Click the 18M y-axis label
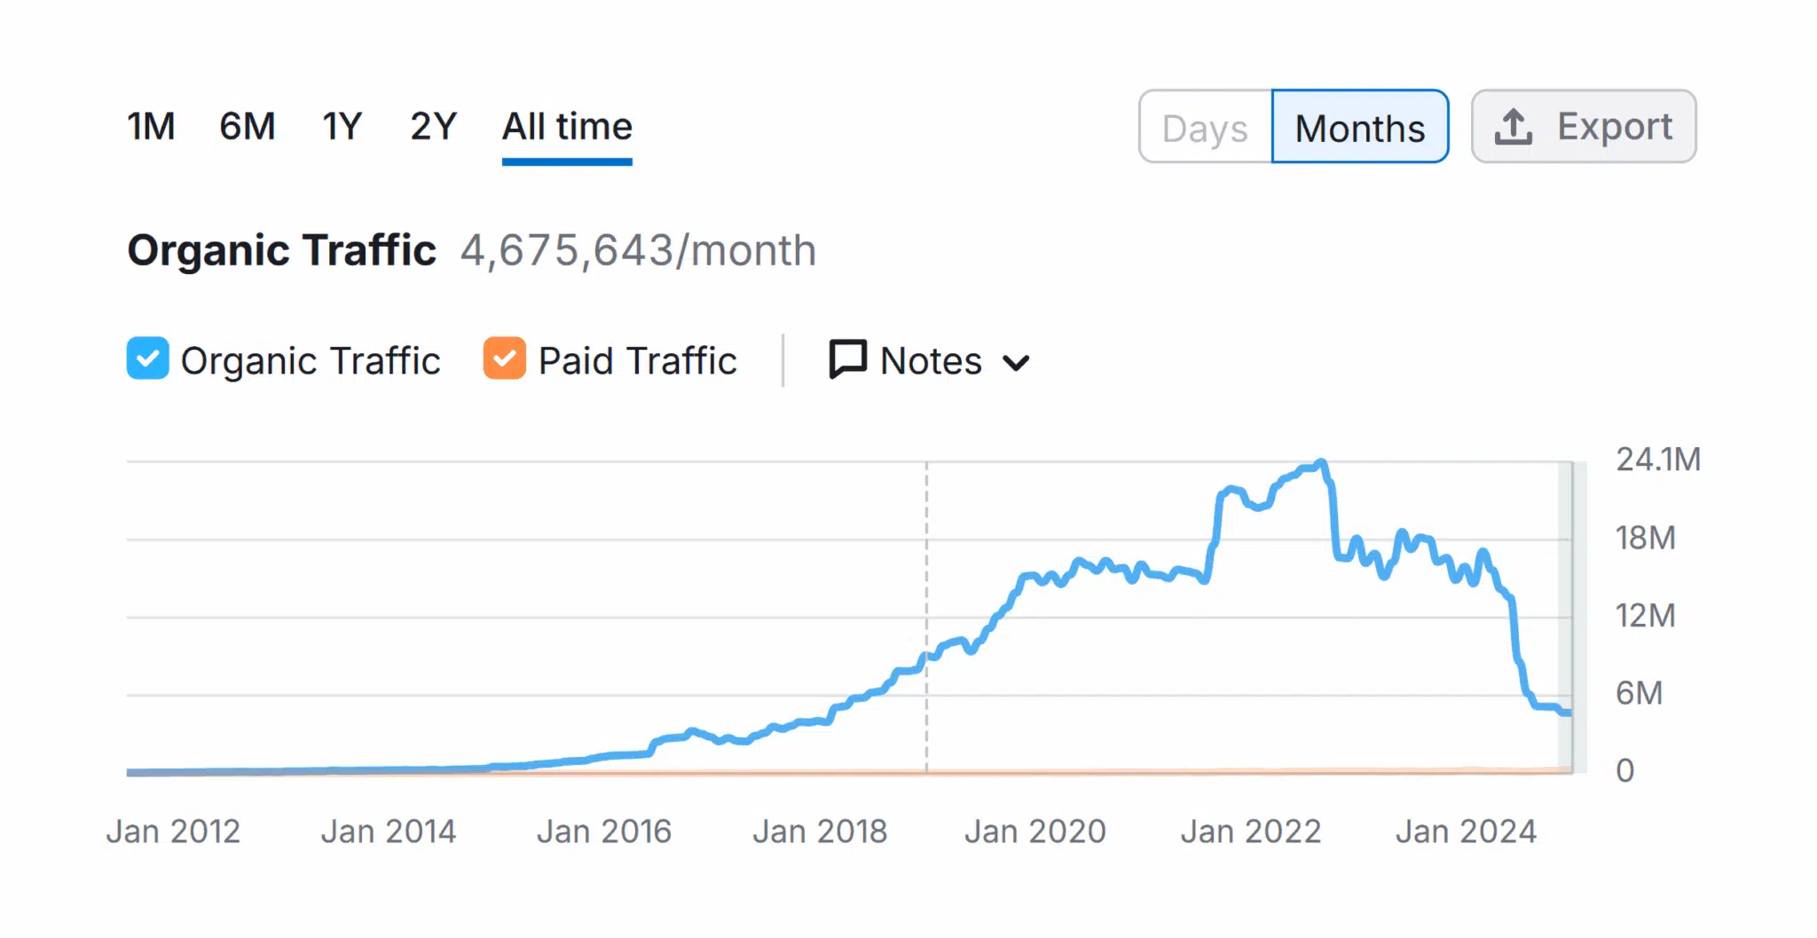 coord(1646,538)
